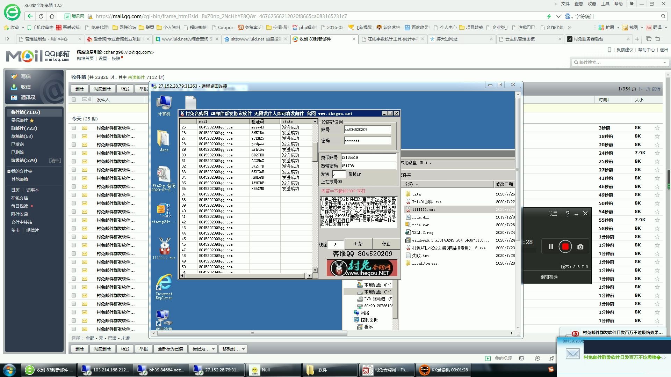Open the 标记为 dropdown at bottom

tap(203, 349)
